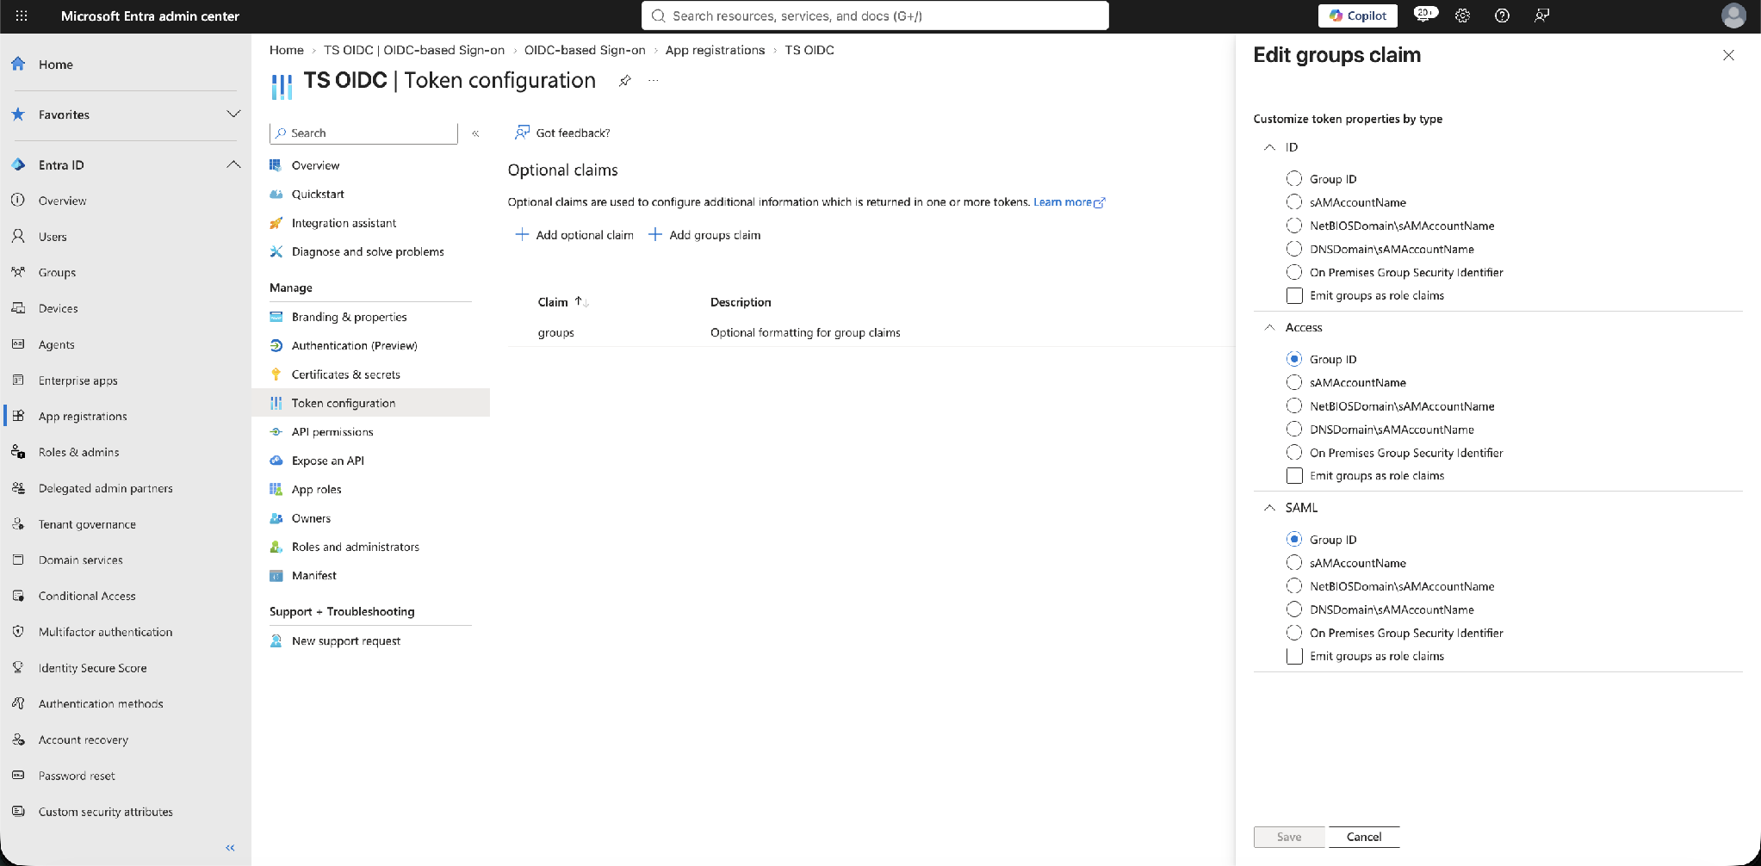The image size is (1761, 866).
Task: Check Emit groups as role claims under ID
Action: pos(1294,295)
